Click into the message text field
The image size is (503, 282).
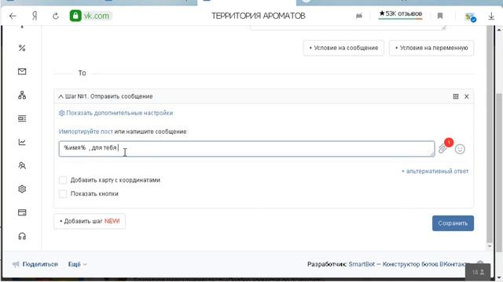(246, 149)
